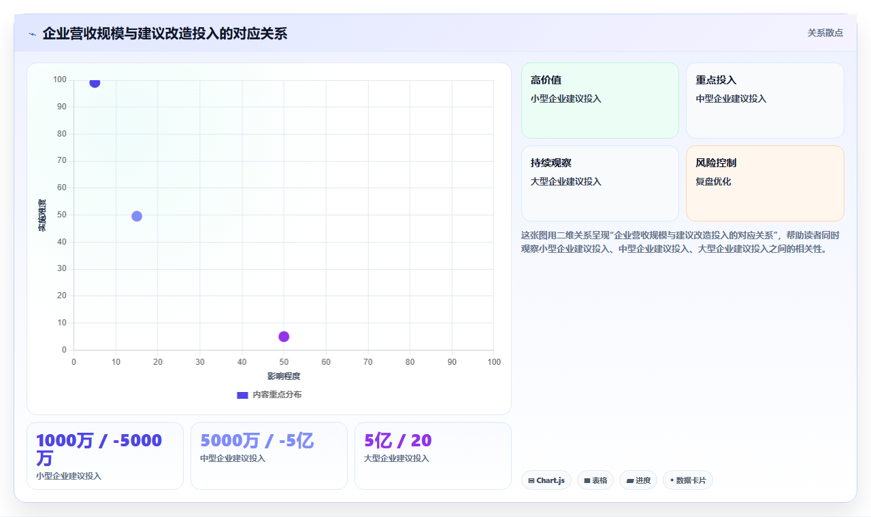
Task: Click the 实施难度 y-axis title
Action: pos(42,215)
